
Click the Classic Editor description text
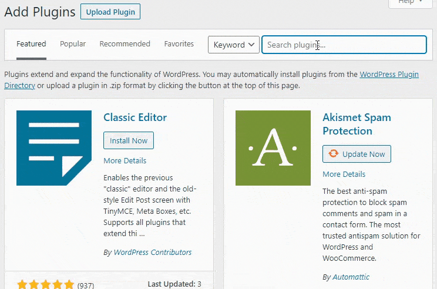point(150,206)
